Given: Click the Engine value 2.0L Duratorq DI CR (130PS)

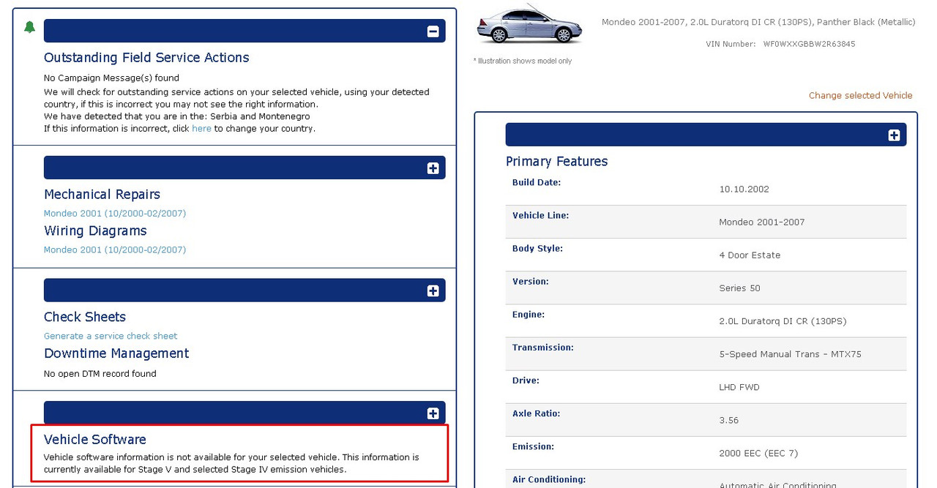Looking at the screenshot, I should 783,321.
